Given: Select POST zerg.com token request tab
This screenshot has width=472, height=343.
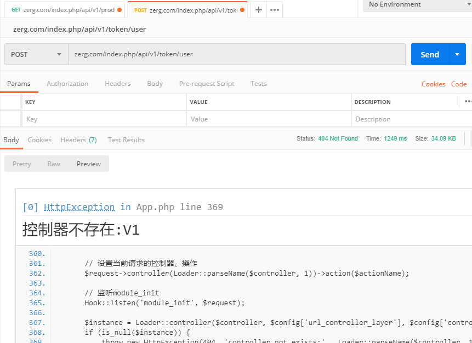Looking at the screenshot, I should click(187, 10).
